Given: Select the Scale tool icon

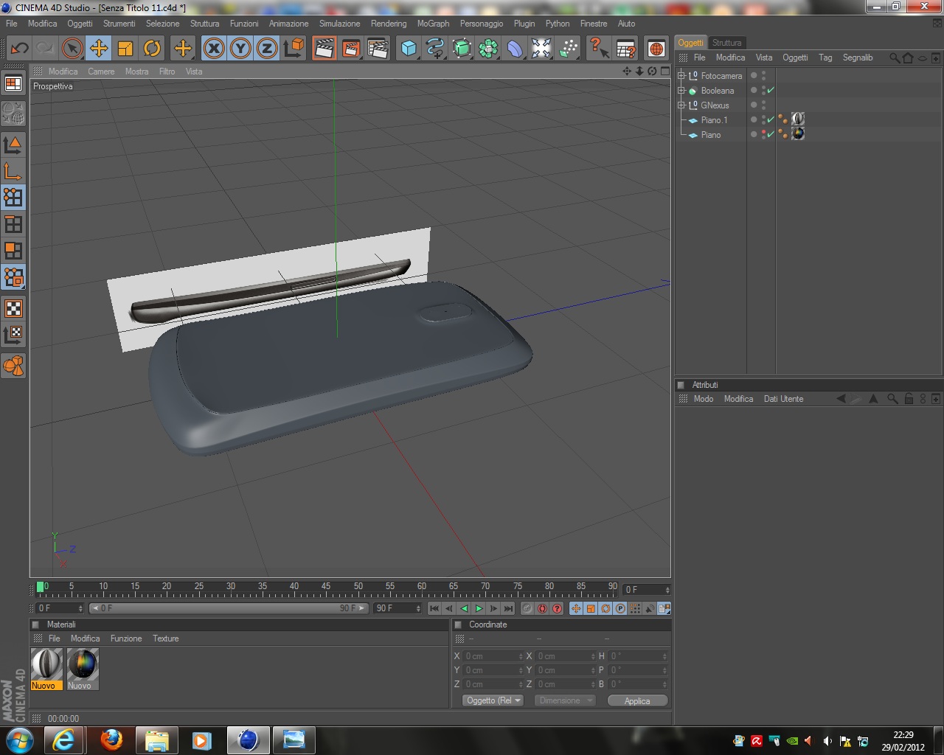Looking at the screenshot, I should click(125, 49).
